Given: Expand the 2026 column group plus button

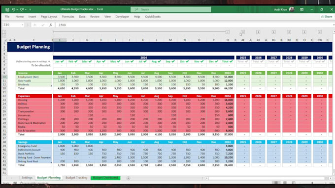Looking at the screenshot, I should 258,32.
